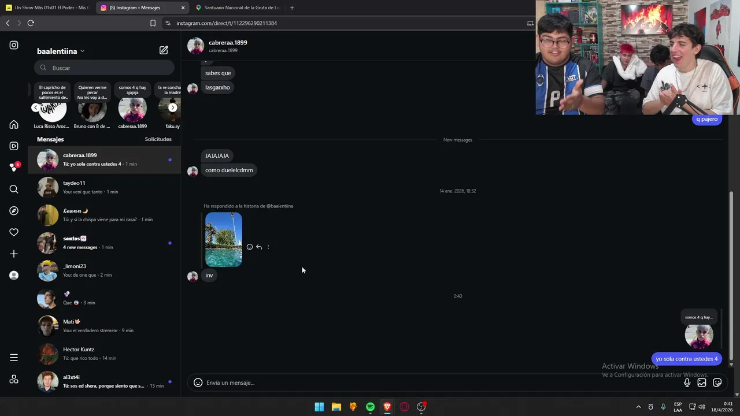This screenshot has width=740, height=416.
Task: Open the conversation with Hector Kuntz
Action: (104, 354)
